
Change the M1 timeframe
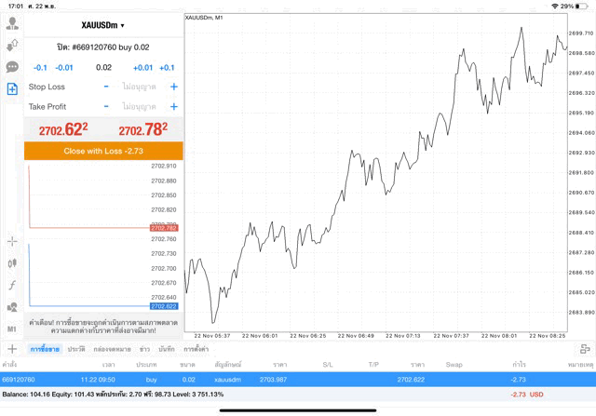click(x=12, y=329)
